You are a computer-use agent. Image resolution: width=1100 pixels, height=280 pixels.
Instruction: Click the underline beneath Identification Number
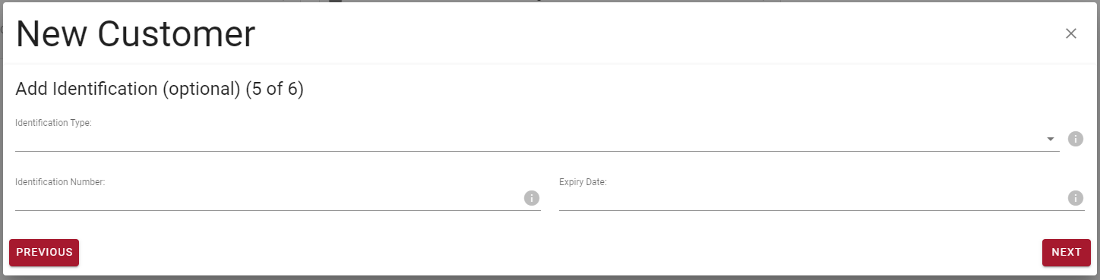click(278, 210)
